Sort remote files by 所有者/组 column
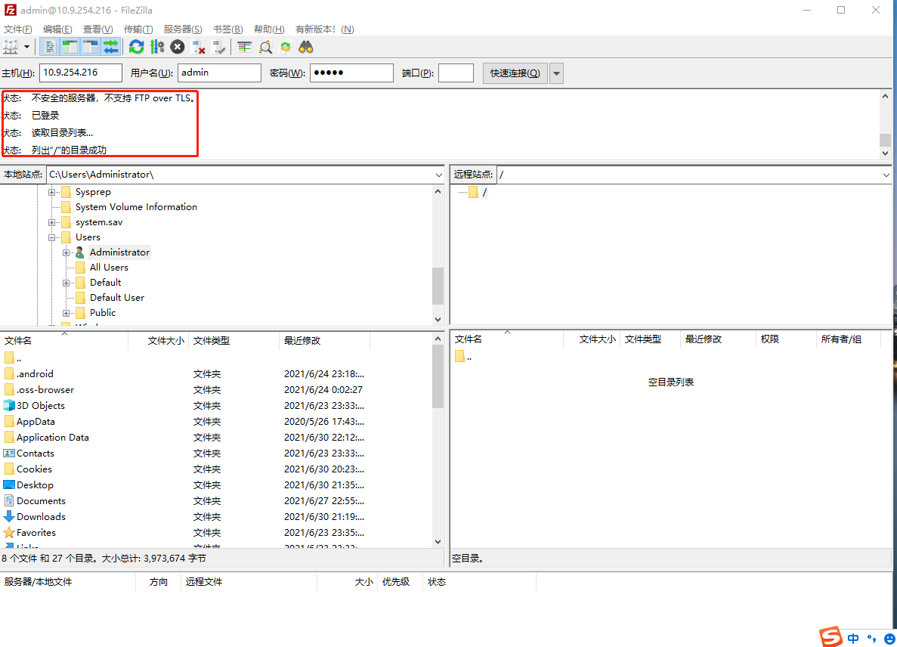 (849, 339)
